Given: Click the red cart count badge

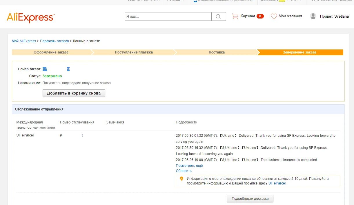Looking at the screenshot, I should [260, 16].
